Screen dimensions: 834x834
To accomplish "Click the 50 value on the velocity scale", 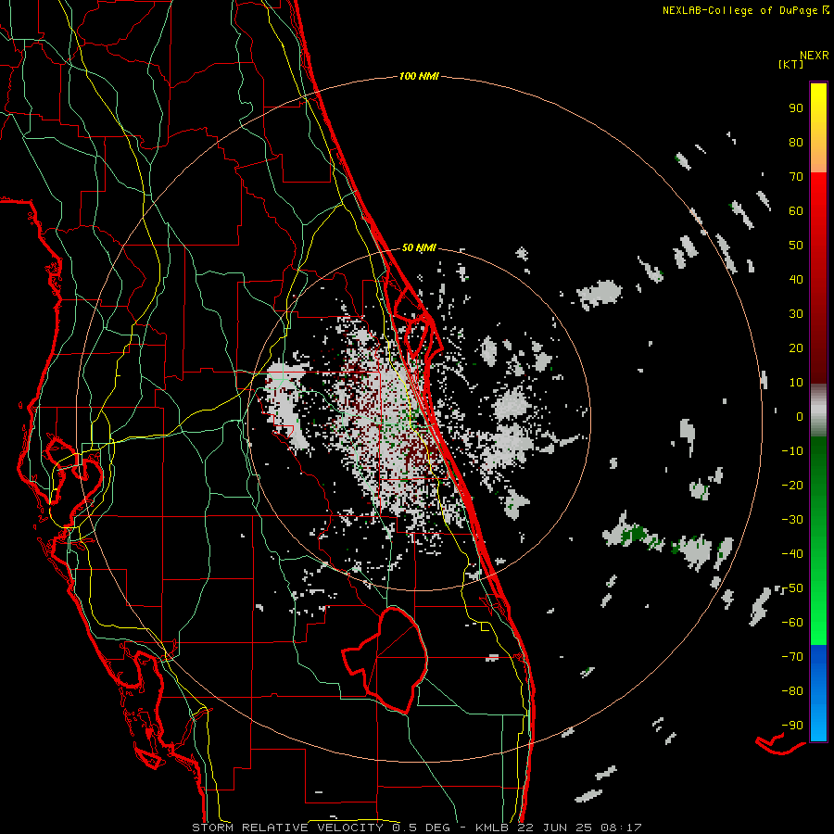I will tap(796, 246).
